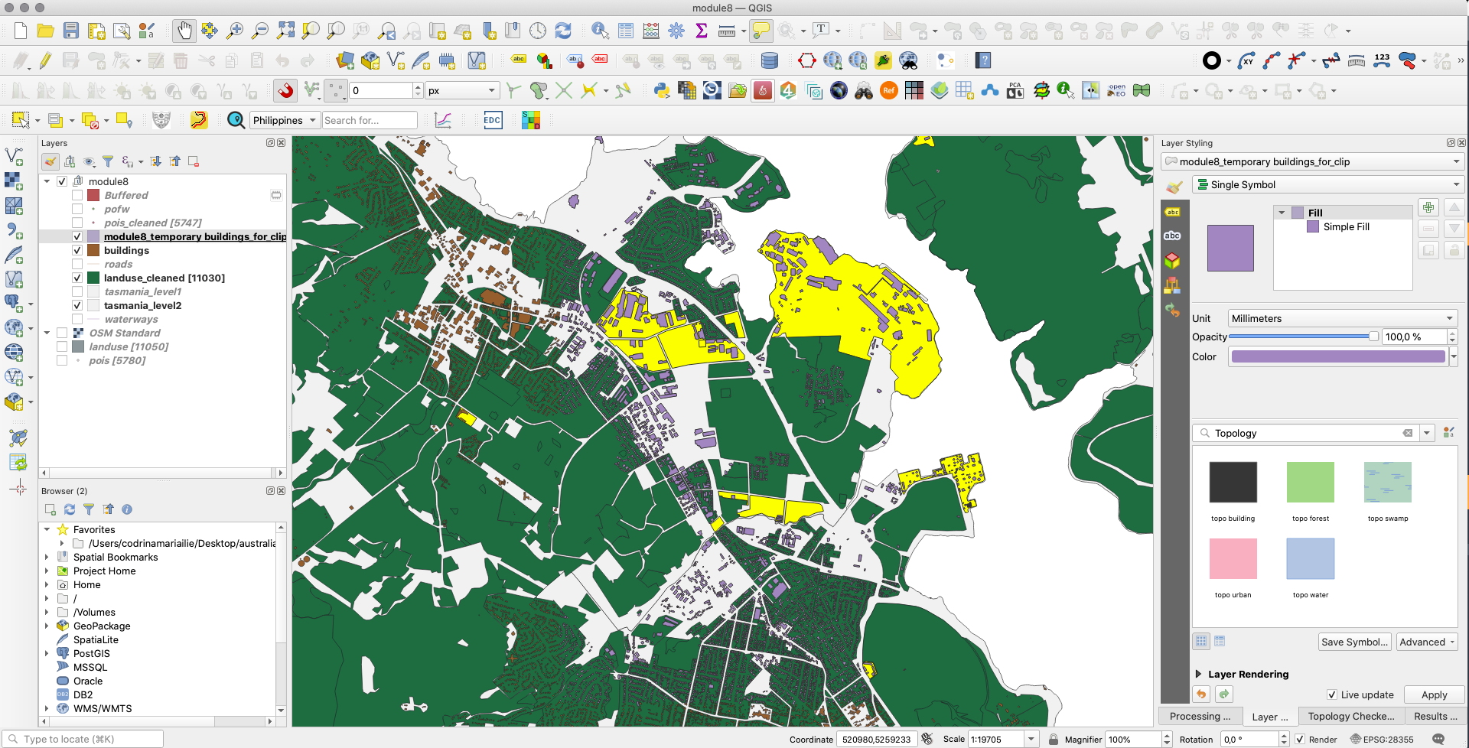
Task: Open a project with the folder icon
Action: pos(46,31)
